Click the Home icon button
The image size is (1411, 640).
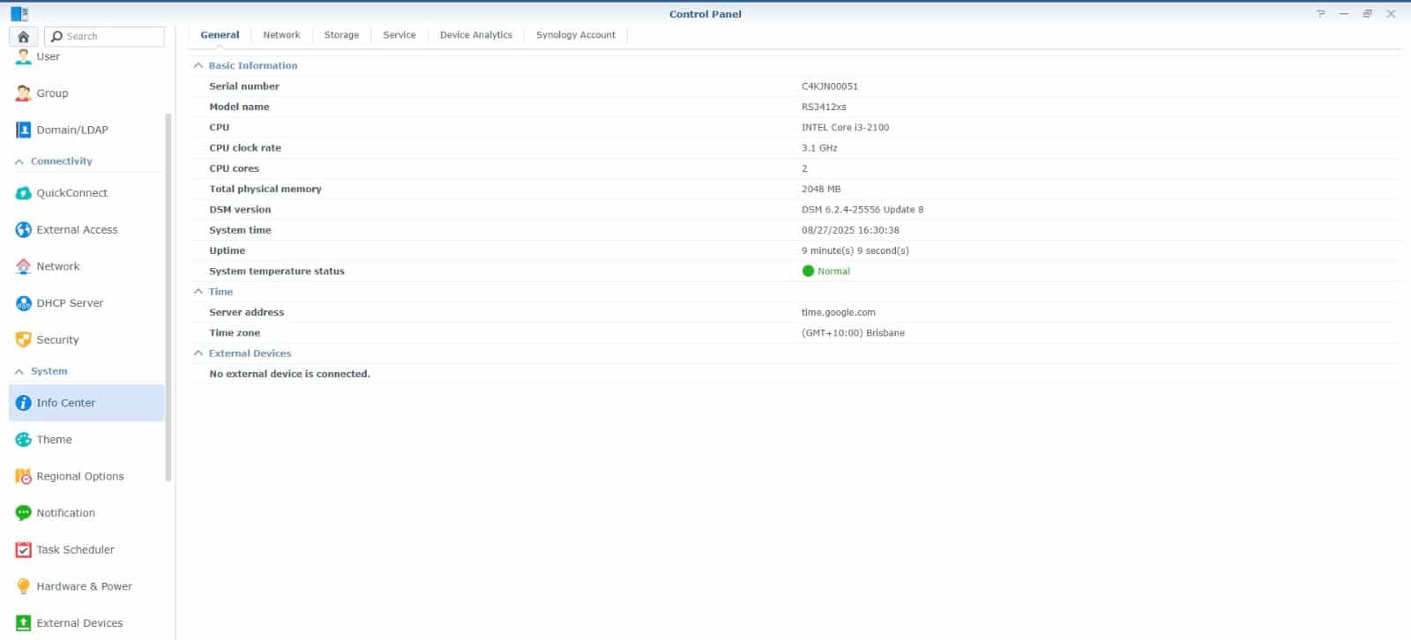click(23, 36)
